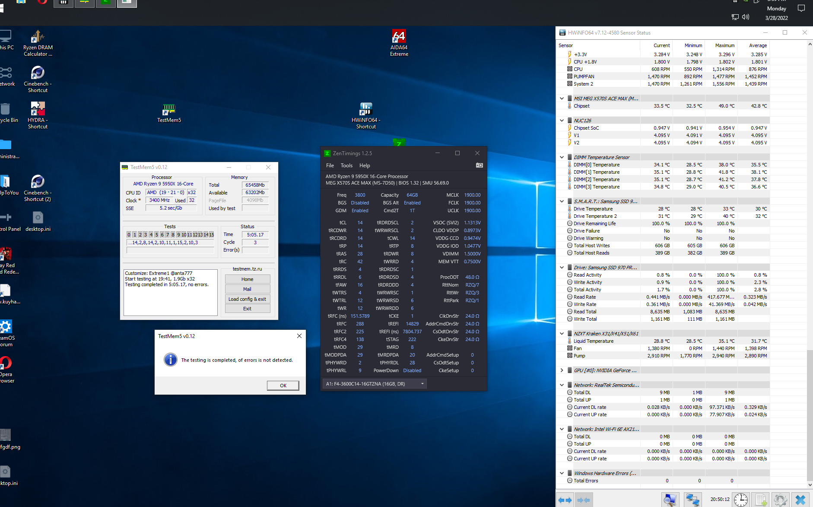This screenshot has width=813, height=507.
Task: Click the Home button in TestMem5
Action: (248, 279)
